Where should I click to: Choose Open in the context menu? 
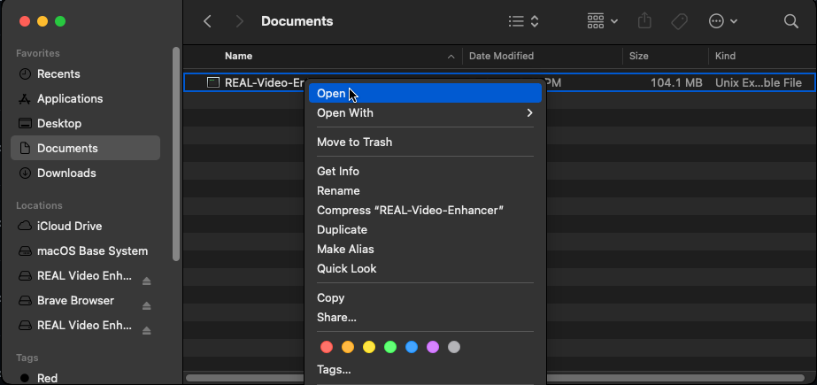[x=425, y=93]
